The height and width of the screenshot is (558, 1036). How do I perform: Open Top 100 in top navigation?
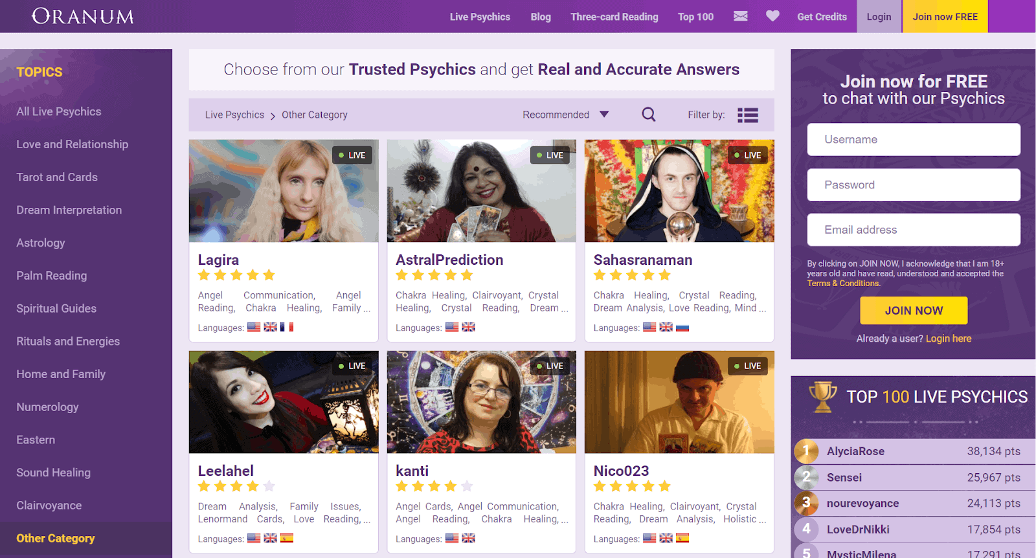coord(695,17)
